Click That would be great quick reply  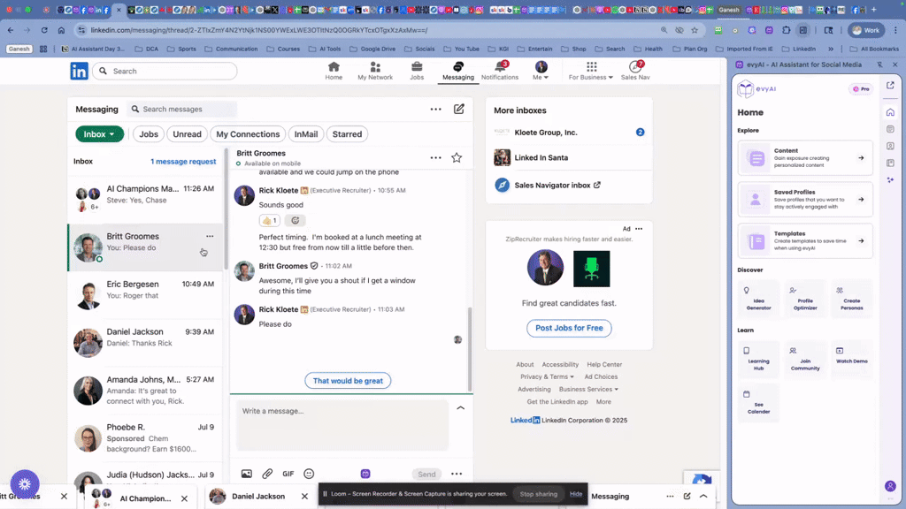(x=348, y=381)
